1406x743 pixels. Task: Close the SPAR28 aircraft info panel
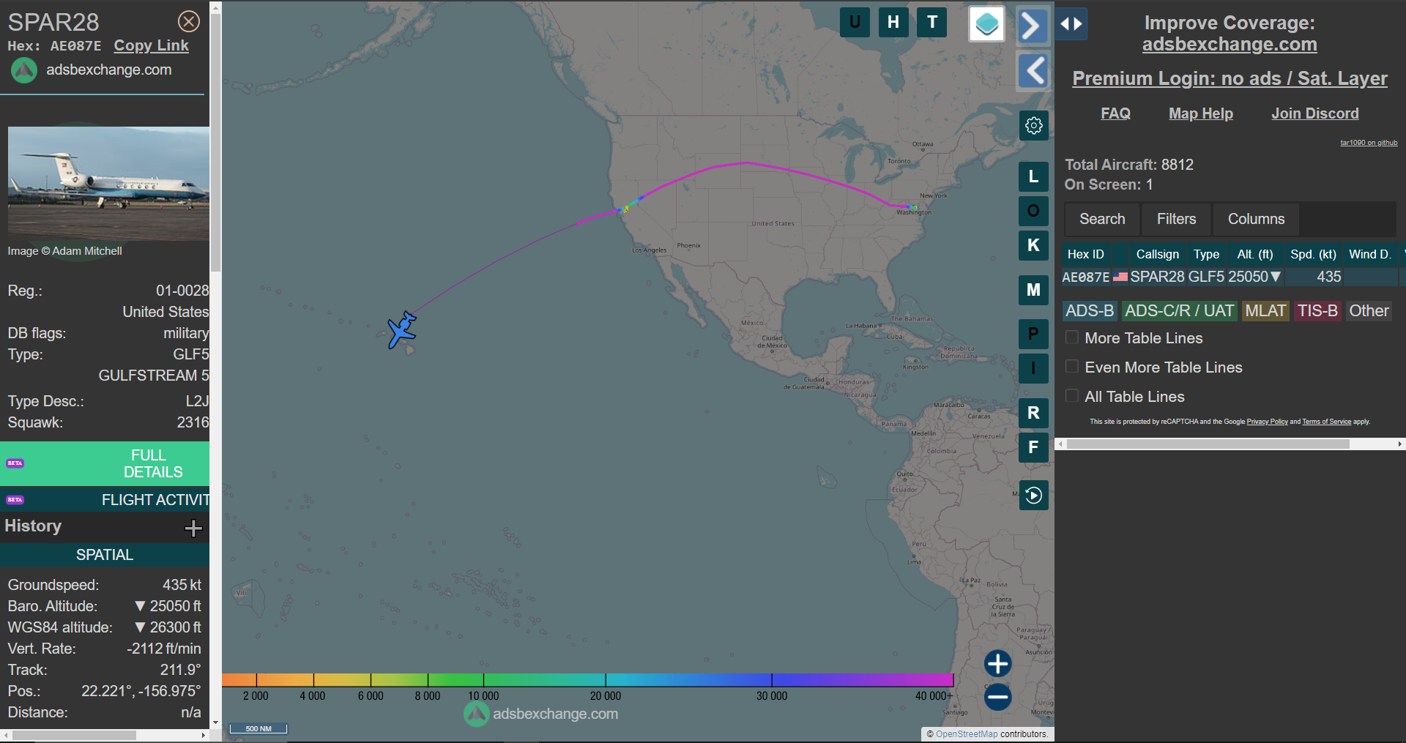click(189, 22)
